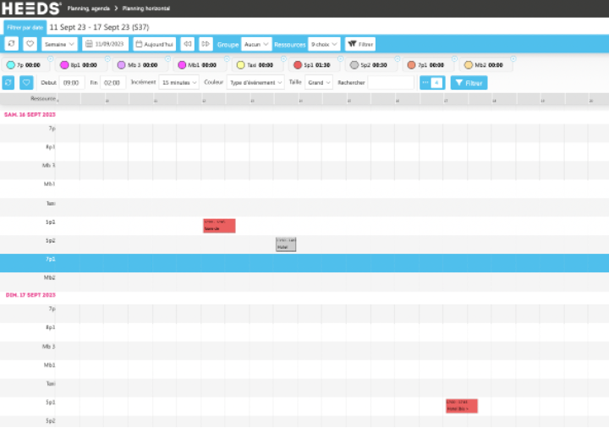Click the Taxi row label under Saturday
The width and height of the screenshot is (609, 428).
click(51, 204)
